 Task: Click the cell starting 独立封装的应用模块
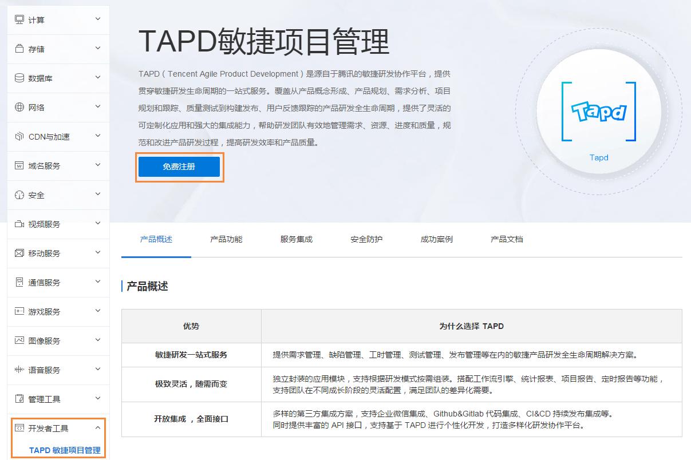click(472, 384)
